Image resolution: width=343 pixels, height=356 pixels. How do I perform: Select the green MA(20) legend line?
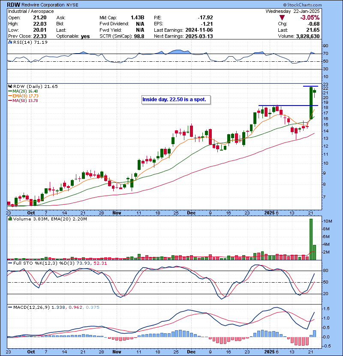(x=10, y=91)
